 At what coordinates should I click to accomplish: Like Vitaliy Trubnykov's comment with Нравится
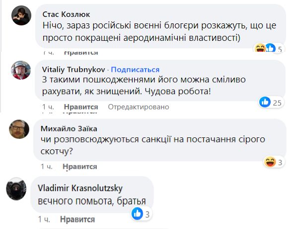click(x=81, y=107)
